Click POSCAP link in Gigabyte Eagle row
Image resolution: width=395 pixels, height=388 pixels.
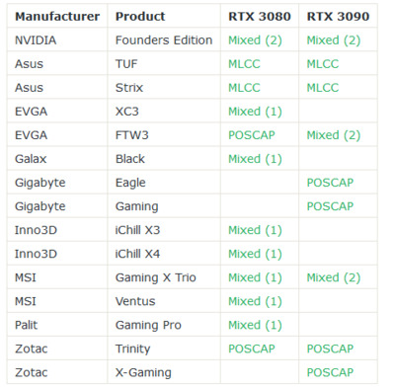(330, 183)
